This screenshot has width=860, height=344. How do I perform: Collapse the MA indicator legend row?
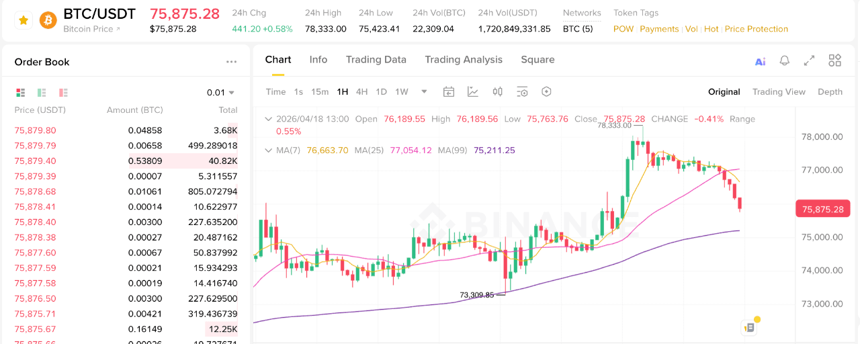tap(269, 150)
